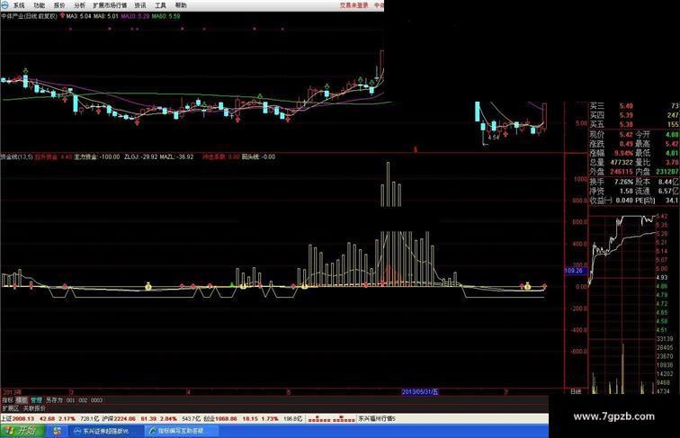Click the green triangle marker on indicator baseline
This screenshot has width=680, height=438.
click(x=232, y=284)
